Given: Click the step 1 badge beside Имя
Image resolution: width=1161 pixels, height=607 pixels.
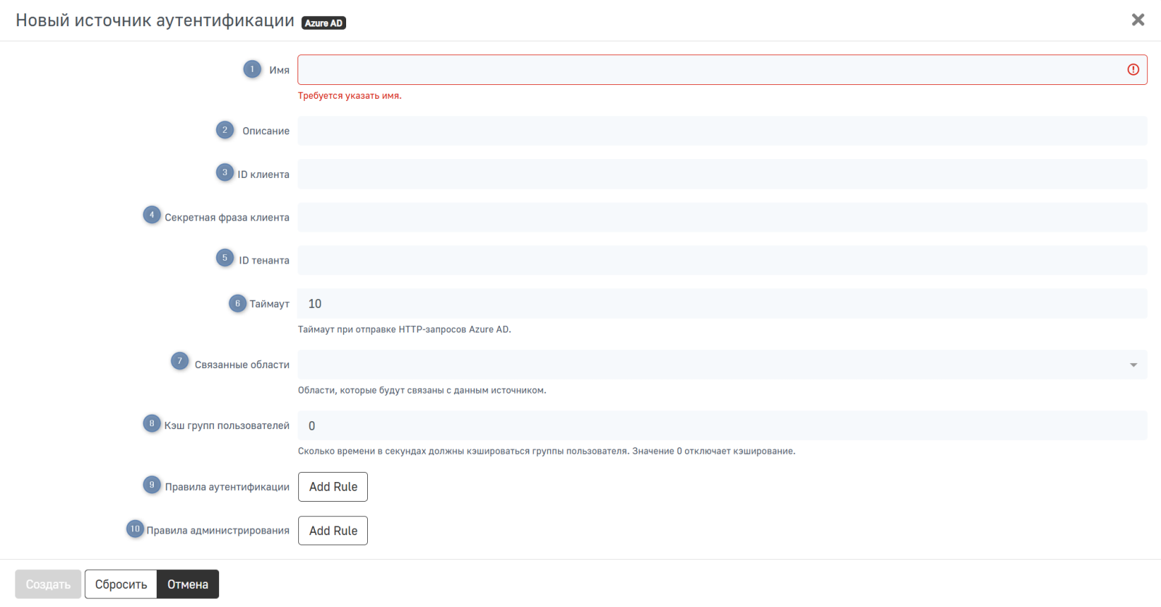Looking at the screenshot, I should pos(252,69).
